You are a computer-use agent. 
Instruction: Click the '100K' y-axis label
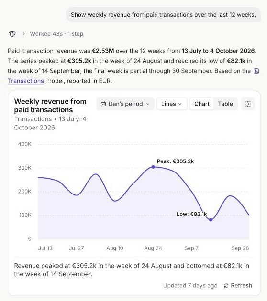point(25,215)
